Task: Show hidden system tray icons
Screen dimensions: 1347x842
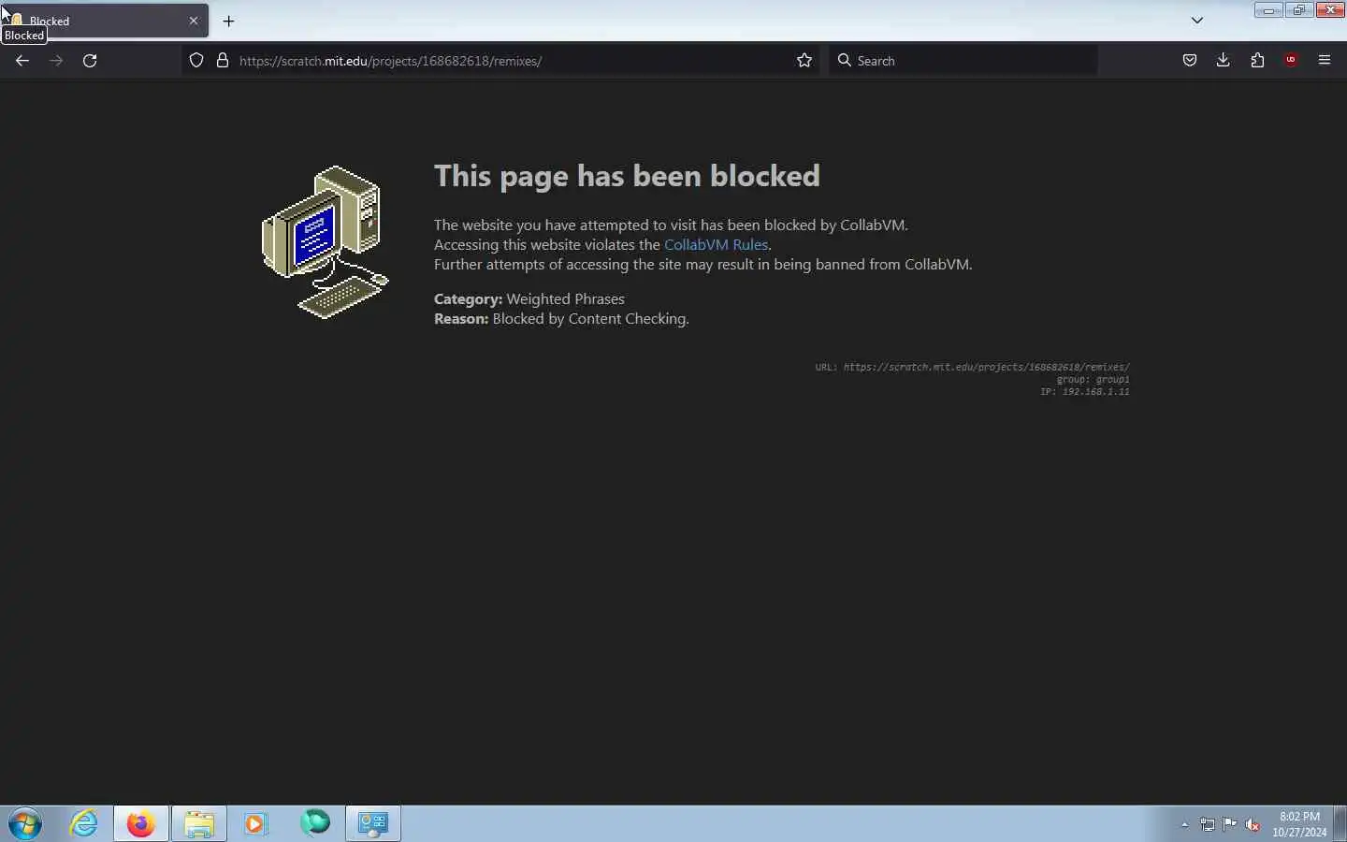Action: (x=1184, y=824)
